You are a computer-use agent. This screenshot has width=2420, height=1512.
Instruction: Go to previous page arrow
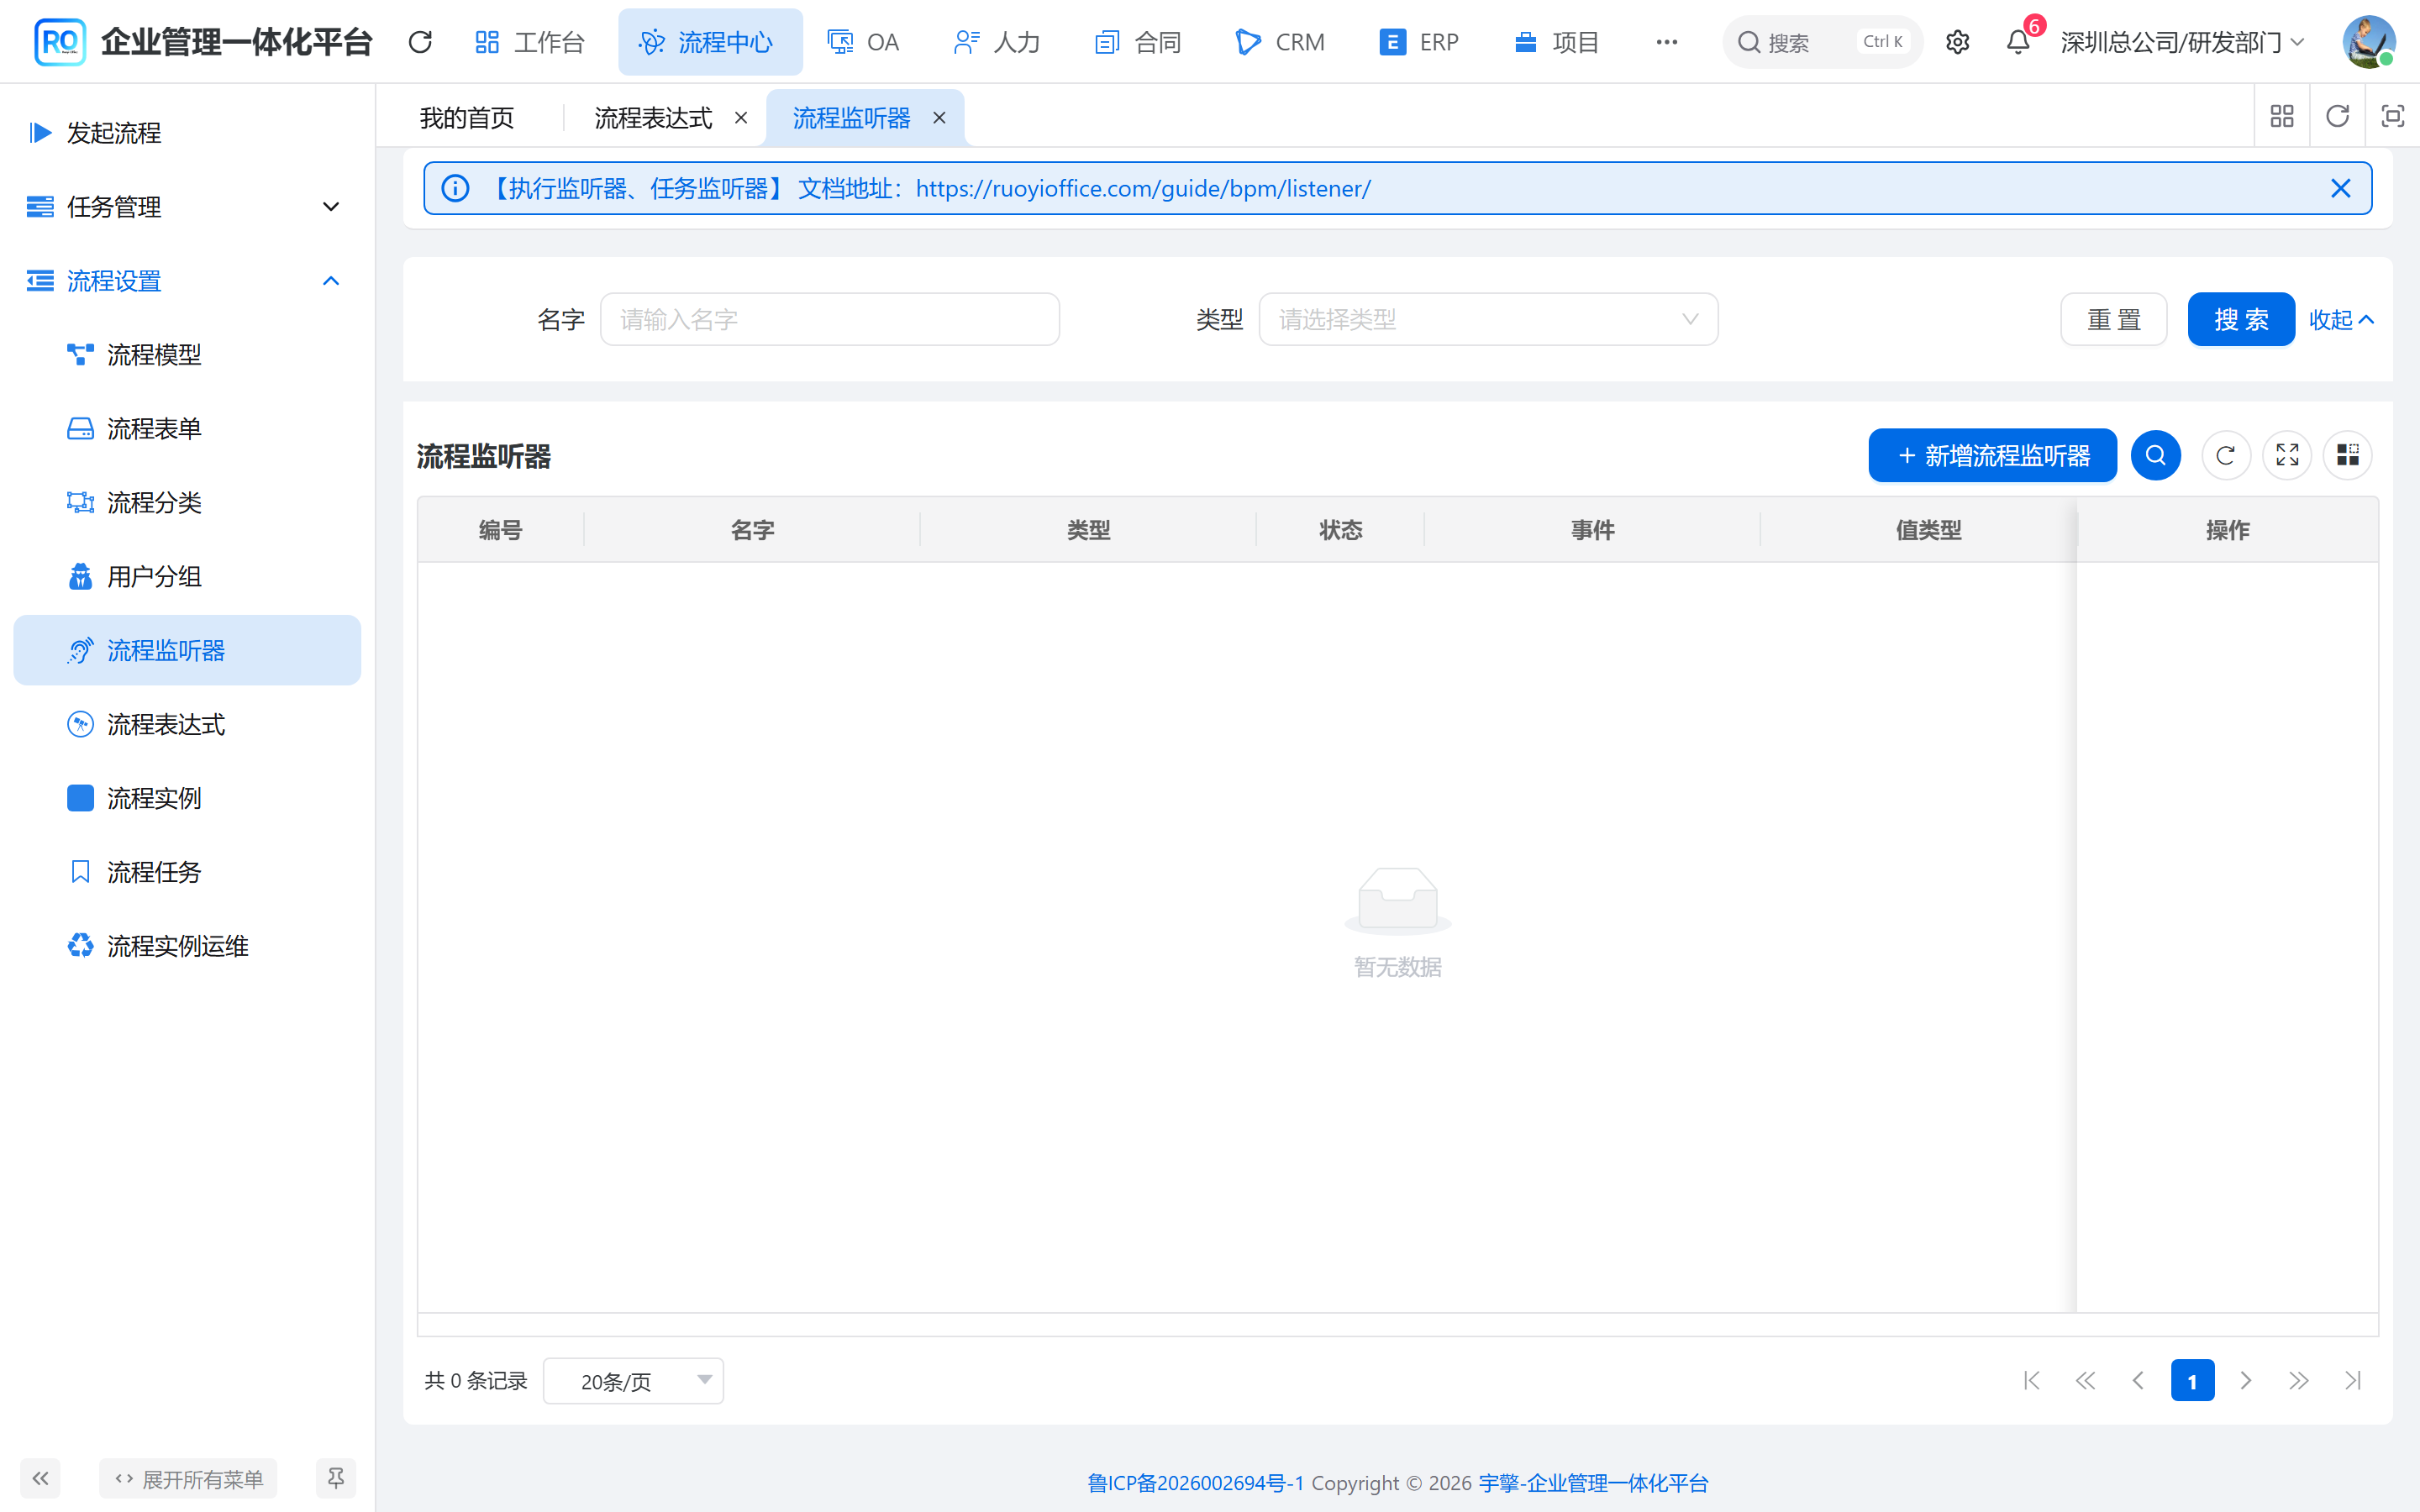point(2138,1380)
